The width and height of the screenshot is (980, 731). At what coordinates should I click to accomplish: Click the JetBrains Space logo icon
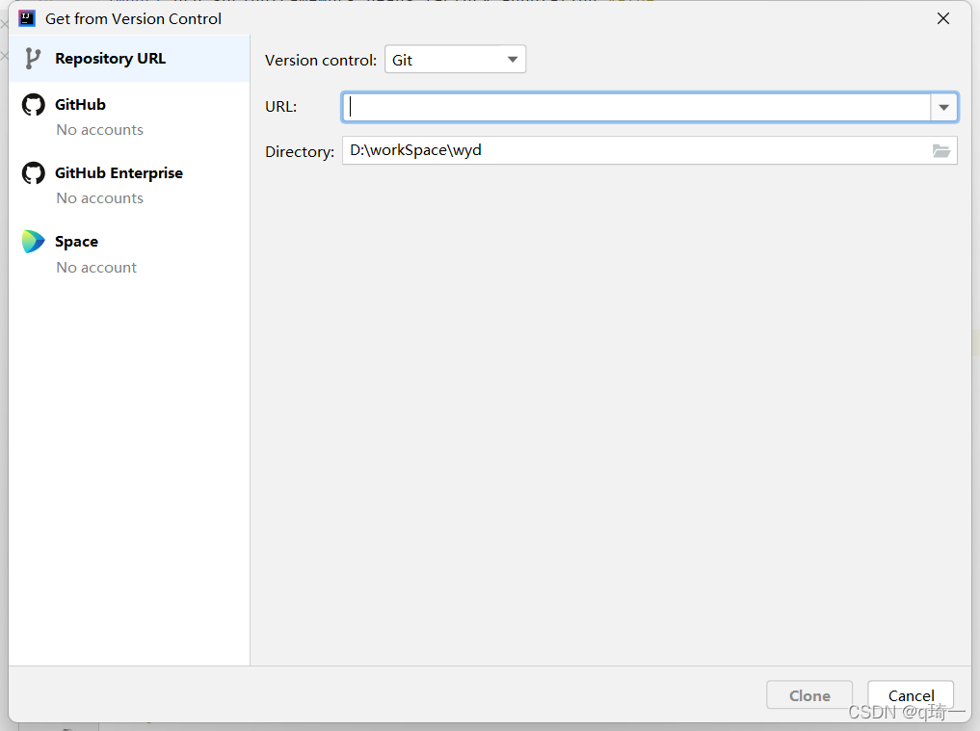(33, 241)
